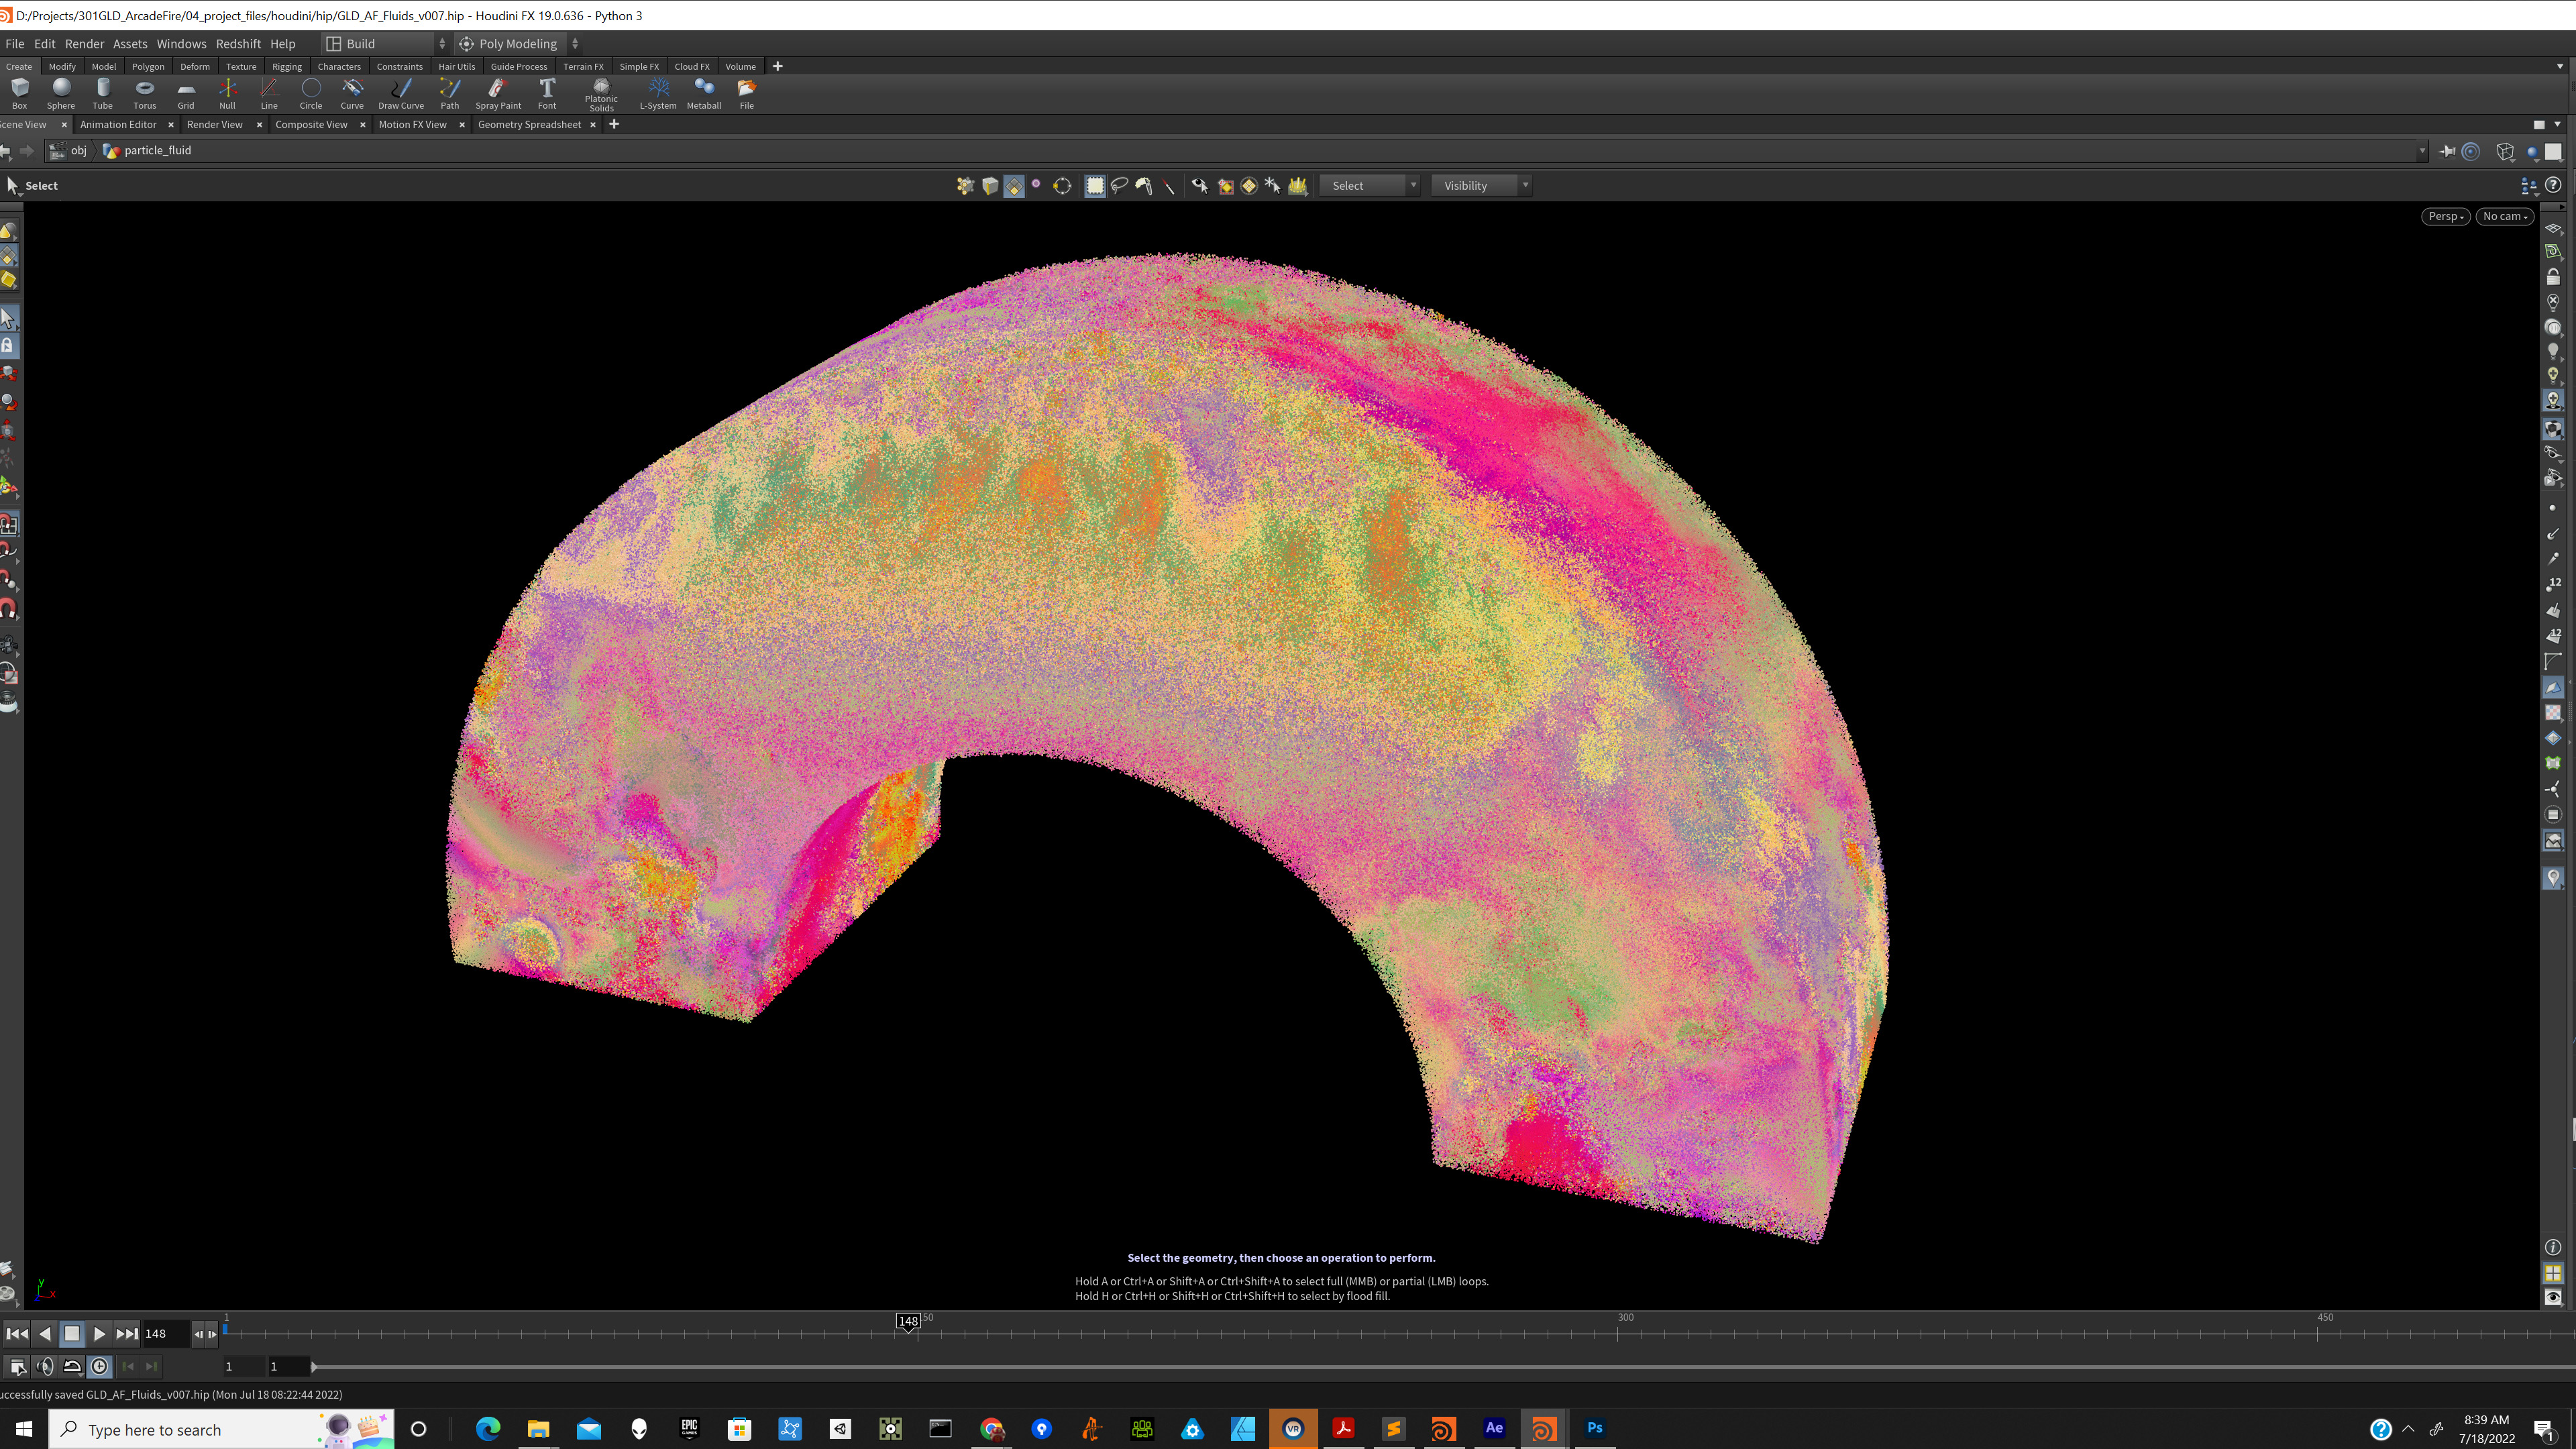Viewport: 2576px width, 1449px height.
Task: Select the Spray Paint tool
Action: click(498, 93)
